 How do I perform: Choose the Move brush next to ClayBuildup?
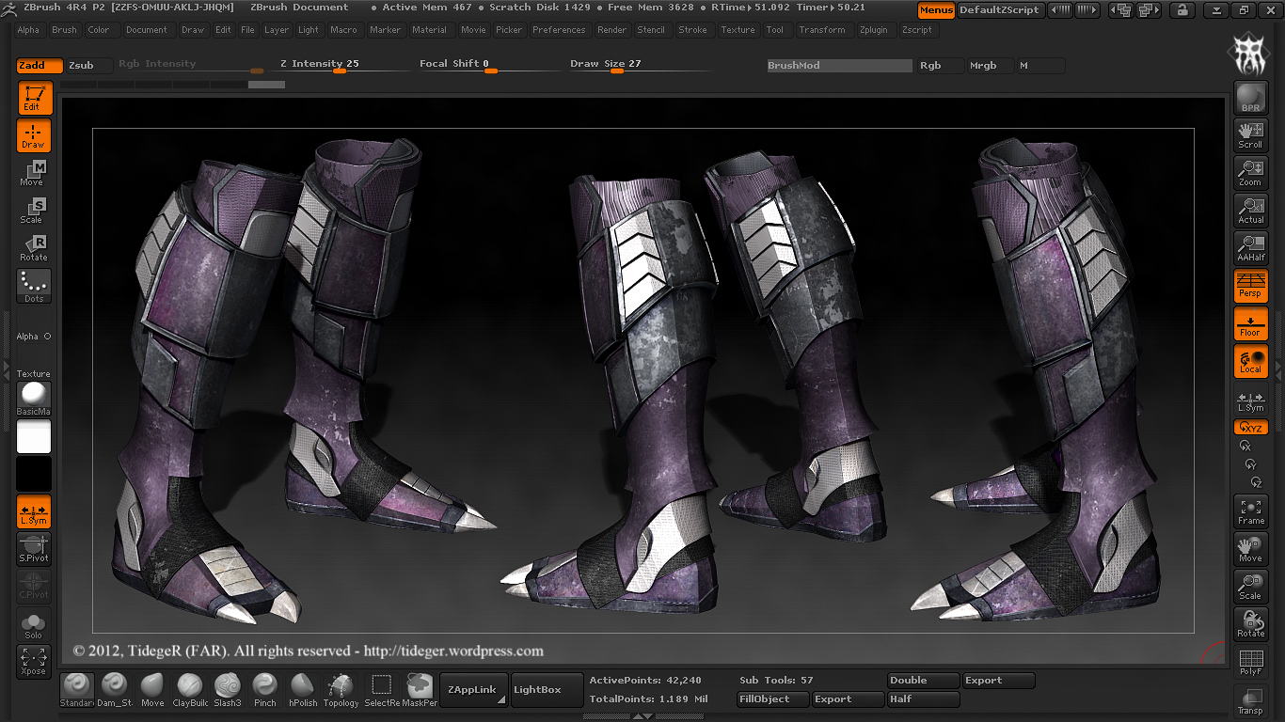[x=152, y=690]
